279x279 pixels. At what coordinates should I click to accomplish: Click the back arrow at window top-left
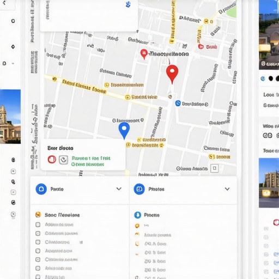[x=4, y=3]
